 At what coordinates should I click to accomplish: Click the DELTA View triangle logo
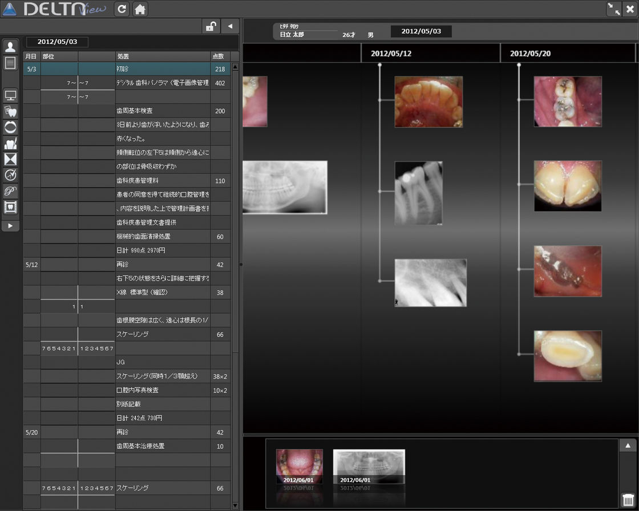pos(9,9)
